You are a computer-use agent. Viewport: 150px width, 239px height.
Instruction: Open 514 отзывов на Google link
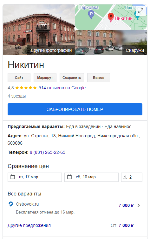[62, 88]
